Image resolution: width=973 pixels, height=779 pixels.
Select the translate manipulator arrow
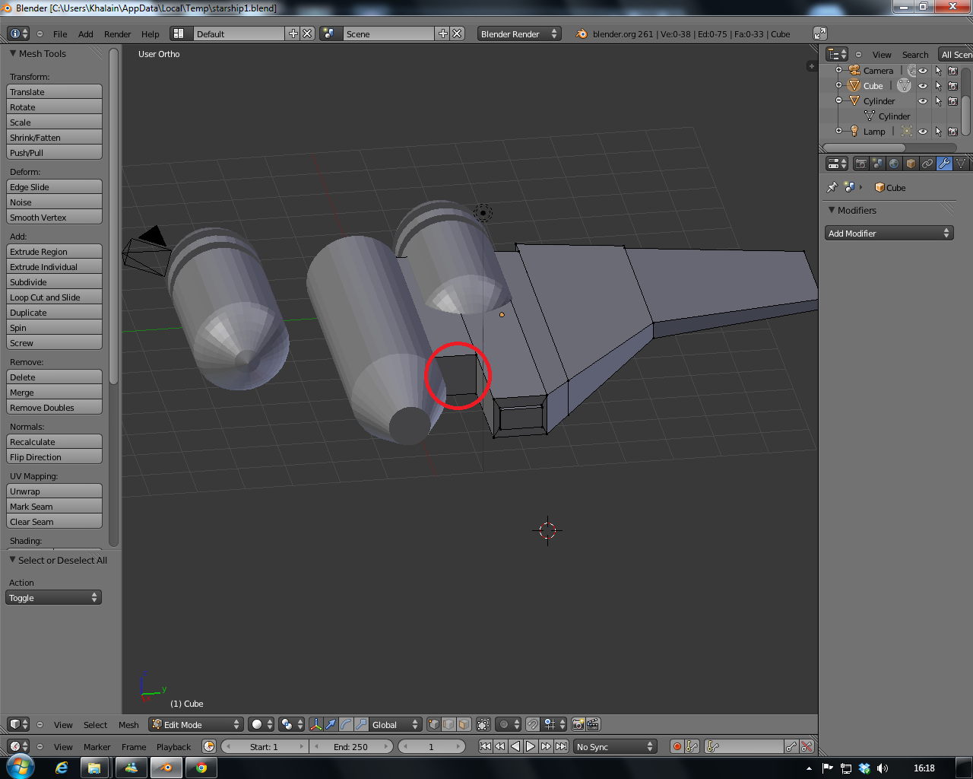pos(331,724)
